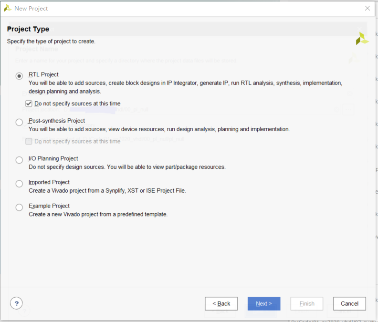Image resolution: width=378 pixels, height=322 pixels.
Task: Click the greyed-out Finish button
Action: [307, 304]
